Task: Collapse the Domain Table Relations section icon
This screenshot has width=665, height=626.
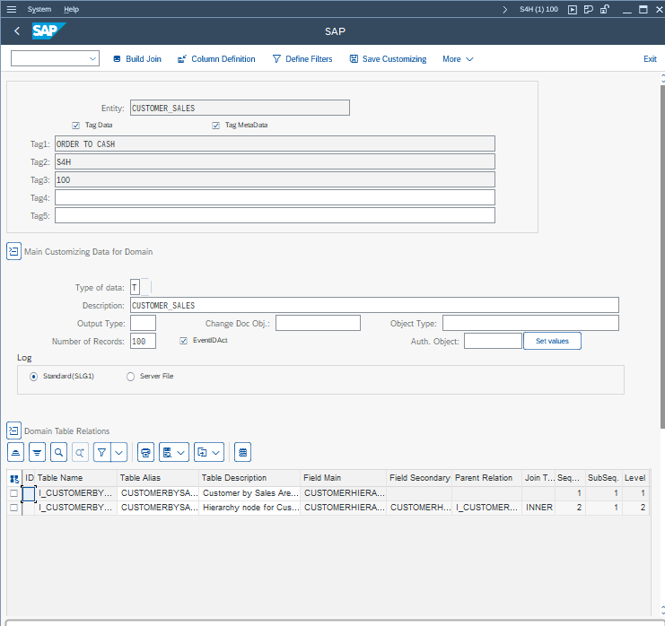Action: (x=13, y=430)
